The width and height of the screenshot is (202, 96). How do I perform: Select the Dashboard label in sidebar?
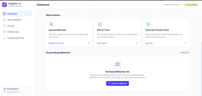[x=12, y=14]
